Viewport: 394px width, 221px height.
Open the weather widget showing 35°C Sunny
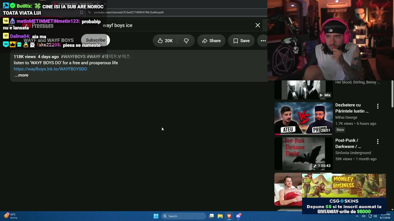(10, 216)
